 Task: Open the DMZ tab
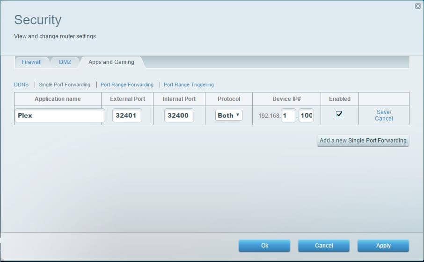(x=65, y=62)
